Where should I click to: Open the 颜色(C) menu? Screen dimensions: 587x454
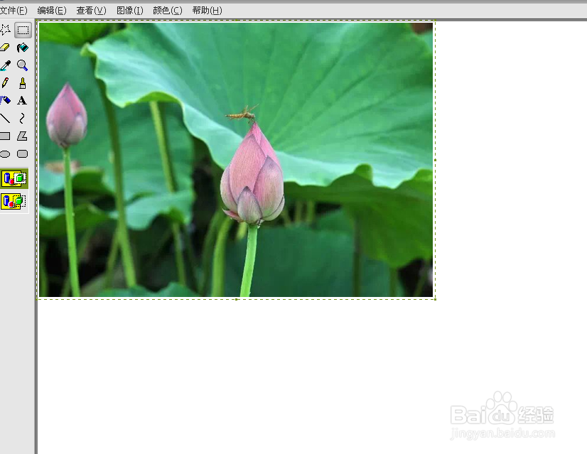[x=167, y=11]
